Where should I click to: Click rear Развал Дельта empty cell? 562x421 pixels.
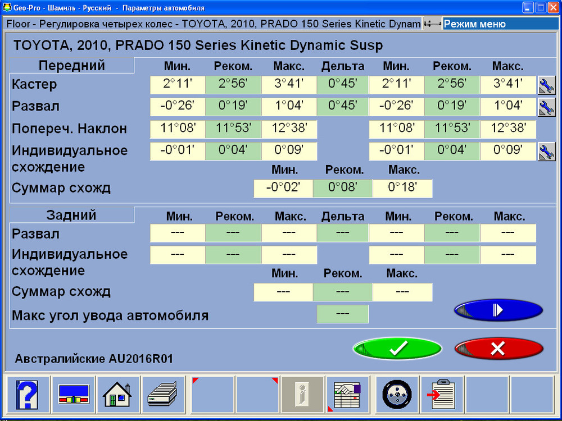(x=343, y=233)
